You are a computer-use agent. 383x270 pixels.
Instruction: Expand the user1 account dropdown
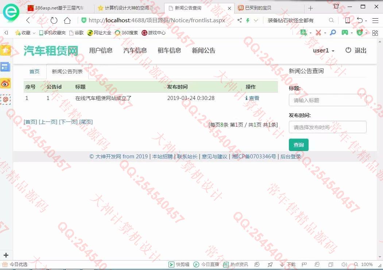[324, 51]
